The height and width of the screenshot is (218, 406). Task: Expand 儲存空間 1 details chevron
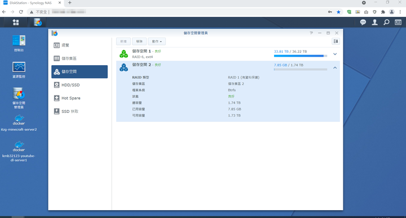click(335, 54)
